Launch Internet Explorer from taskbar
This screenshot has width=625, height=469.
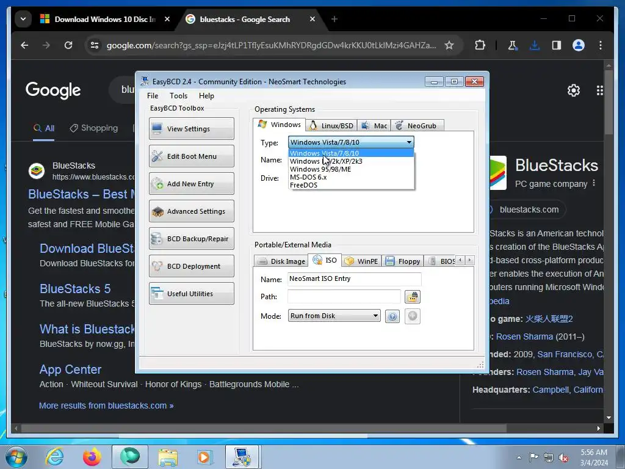[54, 457]
